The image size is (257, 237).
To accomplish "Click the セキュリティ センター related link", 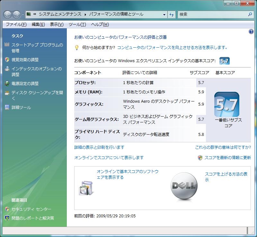I will tap(31, 209).
